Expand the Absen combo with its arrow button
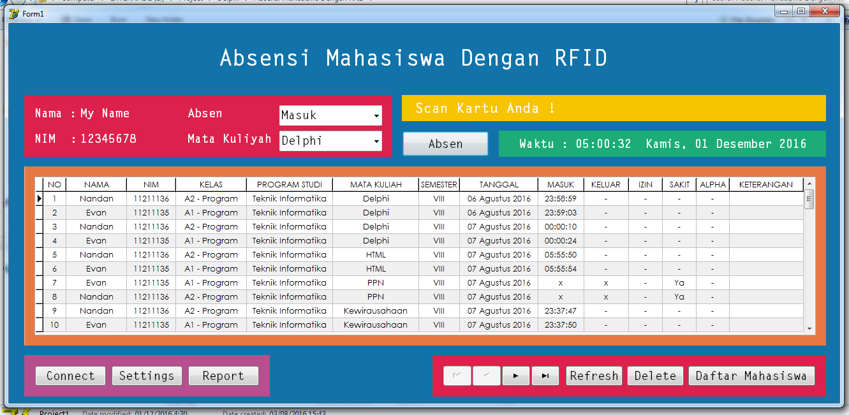 coord(376,115)
